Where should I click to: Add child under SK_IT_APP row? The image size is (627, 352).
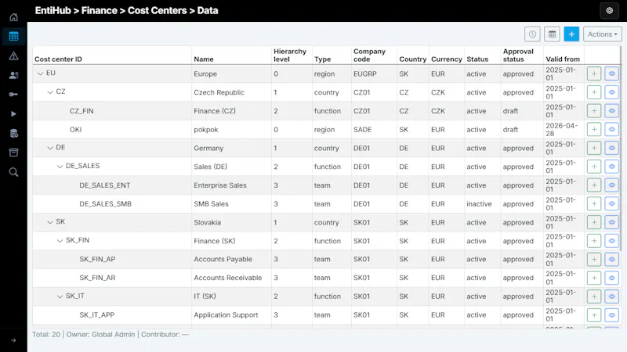[x=594, y=315]
